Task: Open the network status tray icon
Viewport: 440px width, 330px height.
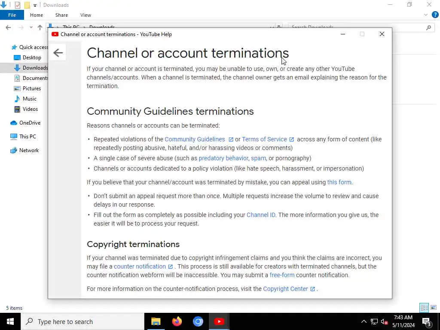Action: pyautogui.click(x=374, y=321)
